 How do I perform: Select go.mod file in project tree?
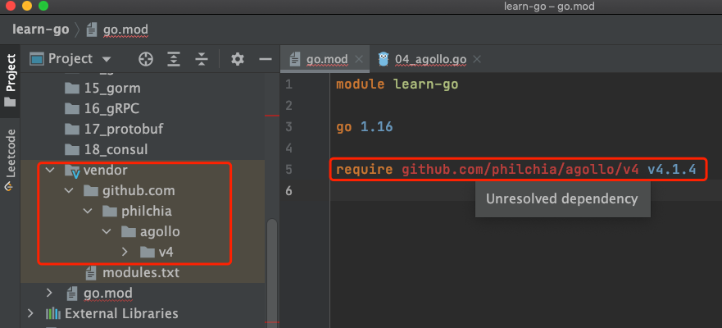tap(107, 294)
